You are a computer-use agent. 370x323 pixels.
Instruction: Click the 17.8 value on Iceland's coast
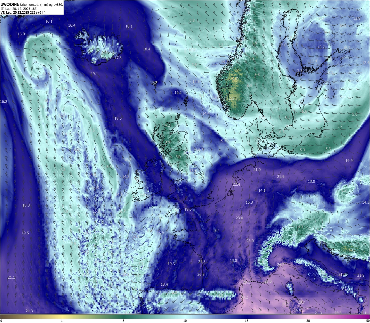(x=118, y=58)
